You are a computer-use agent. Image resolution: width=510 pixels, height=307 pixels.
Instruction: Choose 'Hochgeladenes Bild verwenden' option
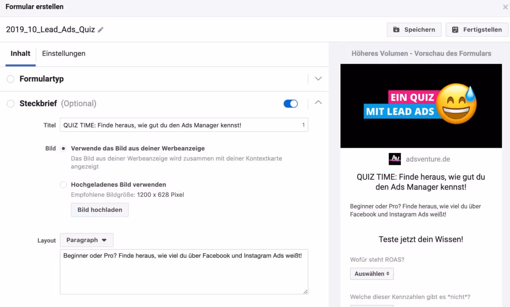64,185
